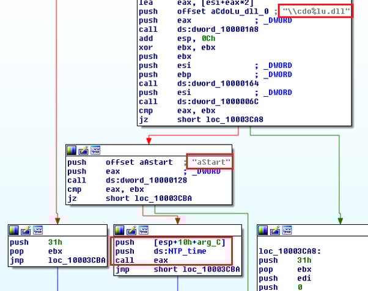The height and width of the screenshot is (291, 368).
Task: Click the pencil edit icon on the bottom-left block
Action: click(27, 230)
